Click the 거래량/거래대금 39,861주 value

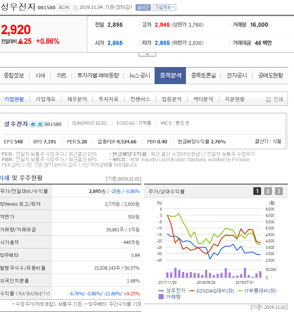point(115,229)
